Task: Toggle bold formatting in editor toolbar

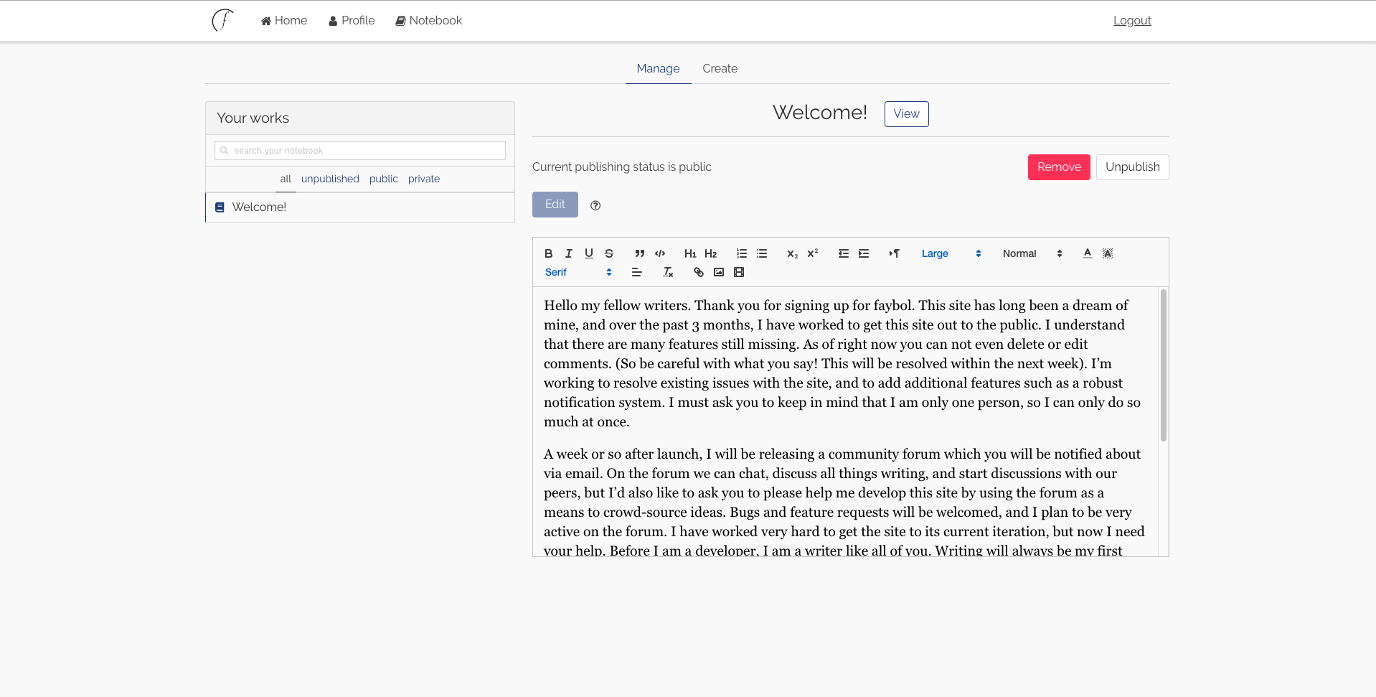Action: (548, 253)
